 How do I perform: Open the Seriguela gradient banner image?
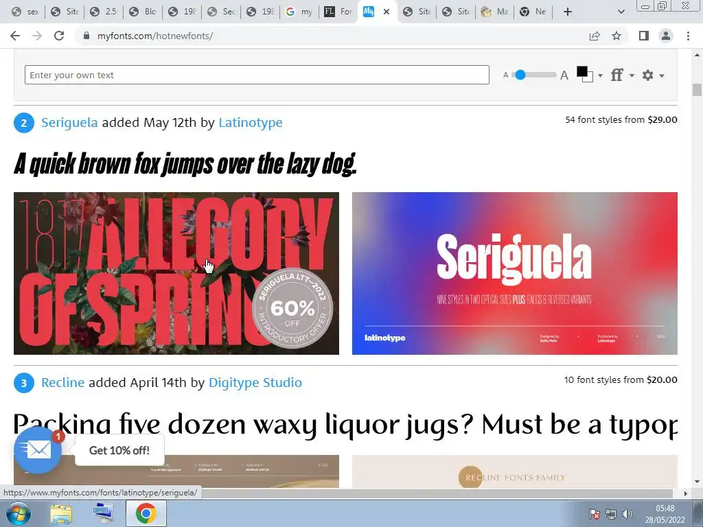(515, 273)
